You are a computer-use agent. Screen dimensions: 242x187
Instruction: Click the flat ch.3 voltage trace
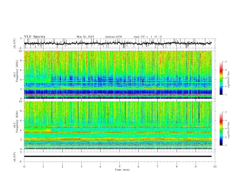(x=118, y=156)
